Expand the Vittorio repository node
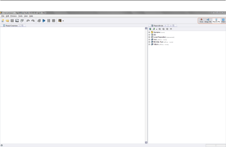The width and height of the screenshot is (226, 147). 149,44
